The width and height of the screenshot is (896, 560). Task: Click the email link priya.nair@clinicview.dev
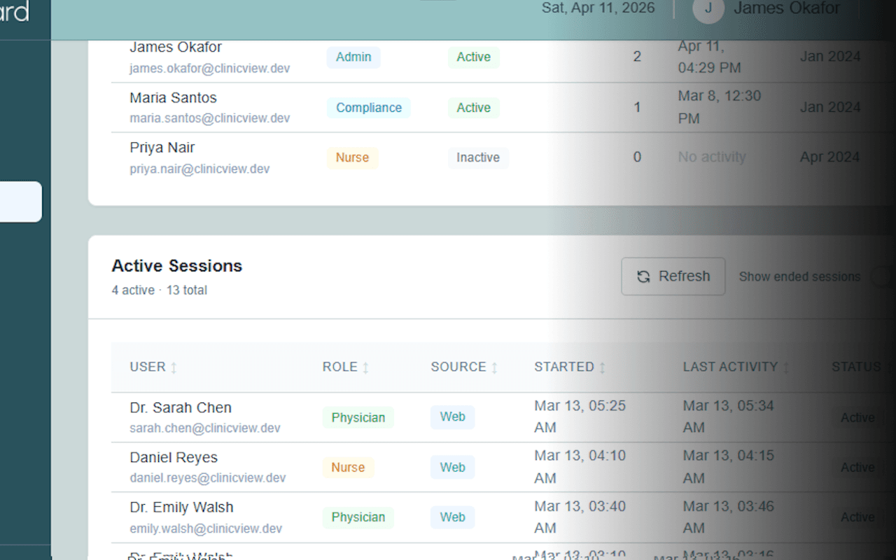coord(199,169)
